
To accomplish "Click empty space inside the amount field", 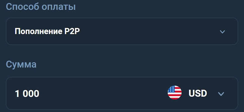I will pyautogui.click(x=101, y=93).
